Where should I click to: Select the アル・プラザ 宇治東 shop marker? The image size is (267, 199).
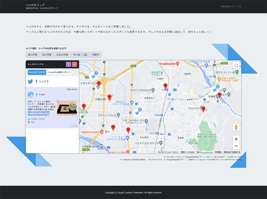tap(206, 65)
